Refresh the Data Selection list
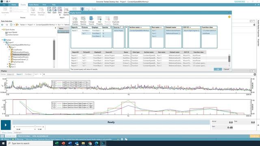Image resolution: width=260 pixels, height=146 pixels. (x=254, y=25)
